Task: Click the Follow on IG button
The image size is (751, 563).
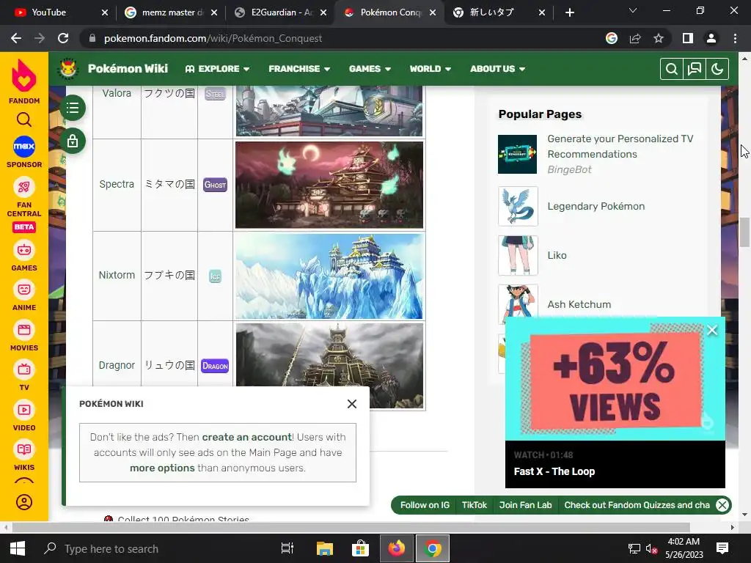Action: [425, 505]
